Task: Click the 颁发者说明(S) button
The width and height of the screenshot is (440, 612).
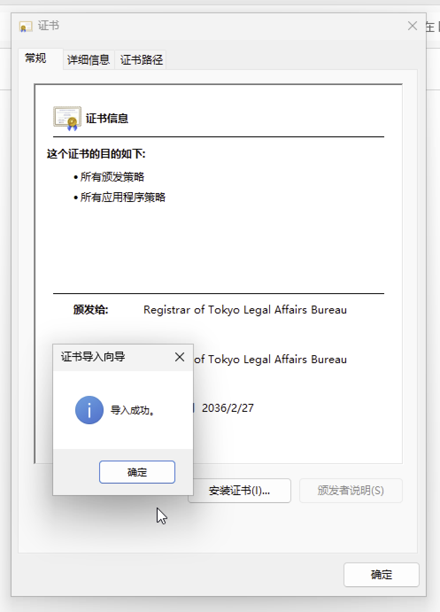Action: coord(351,491)
